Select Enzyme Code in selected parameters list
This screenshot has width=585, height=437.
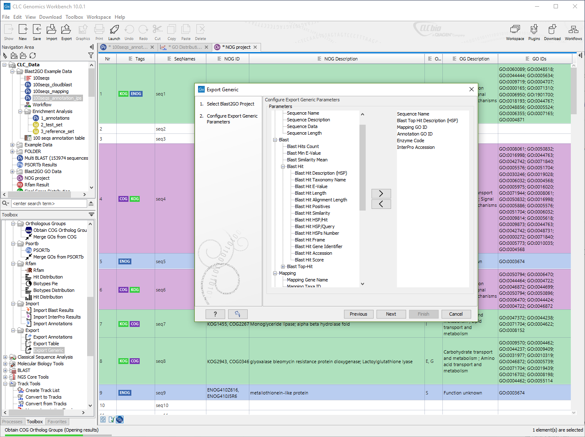tap(411, 141)
